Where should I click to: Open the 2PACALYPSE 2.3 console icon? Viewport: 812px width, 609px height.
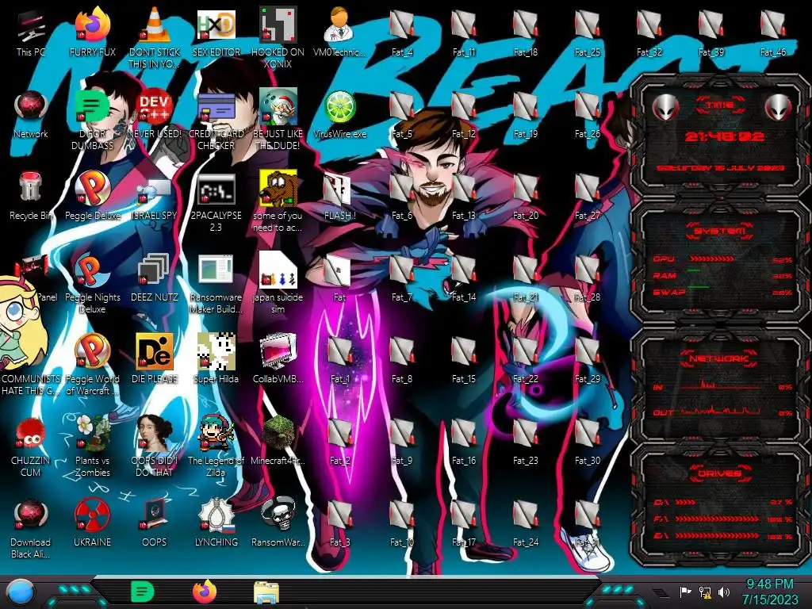pos(216,189)
